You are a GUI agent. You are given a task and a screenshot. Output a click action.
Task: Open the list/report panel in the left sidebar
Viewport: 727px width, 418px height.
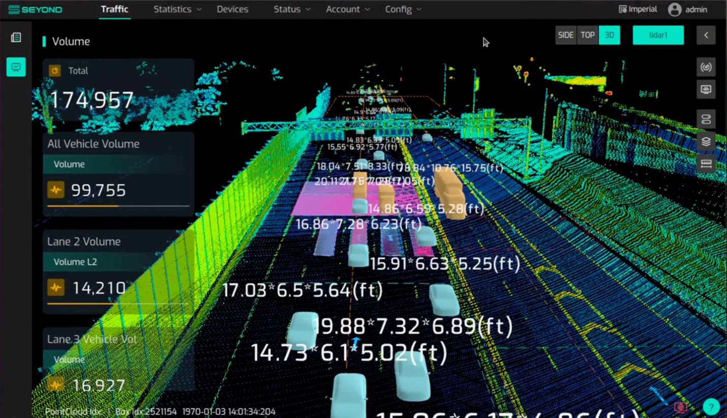[16, 38]
